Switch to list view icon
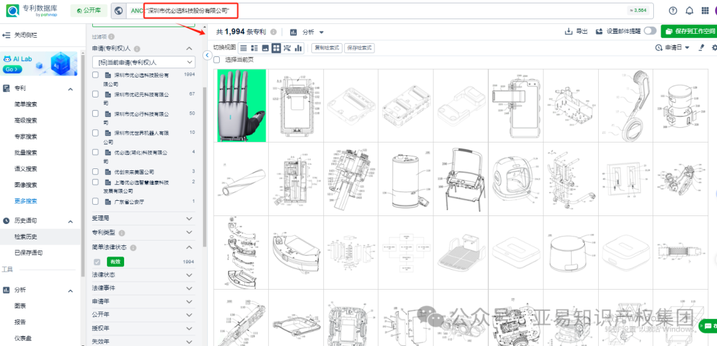Screen dimensions: 717x346 tap(243, 48)
